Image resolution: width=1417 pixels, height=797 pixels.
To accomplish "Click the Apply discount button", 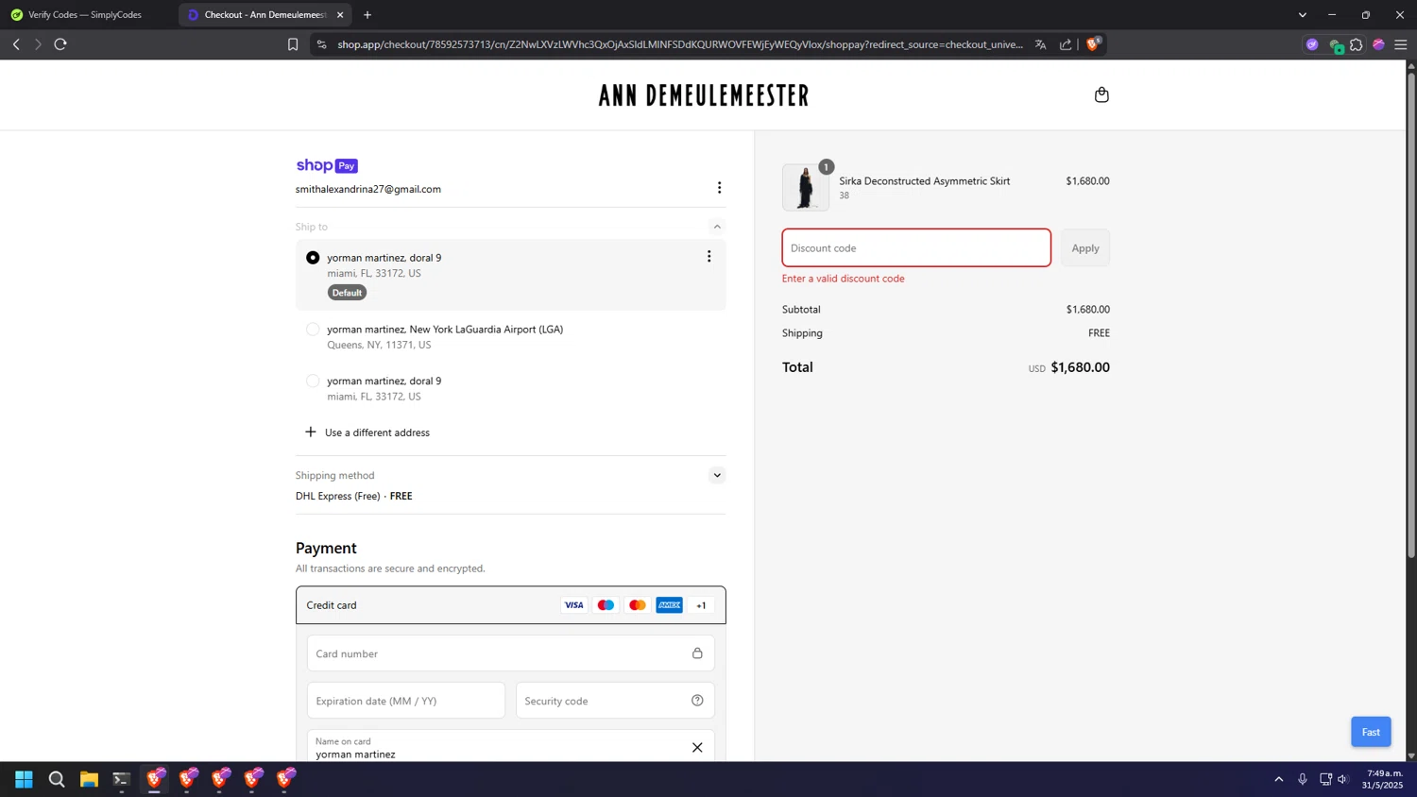I will click(x=1084, y=247).
